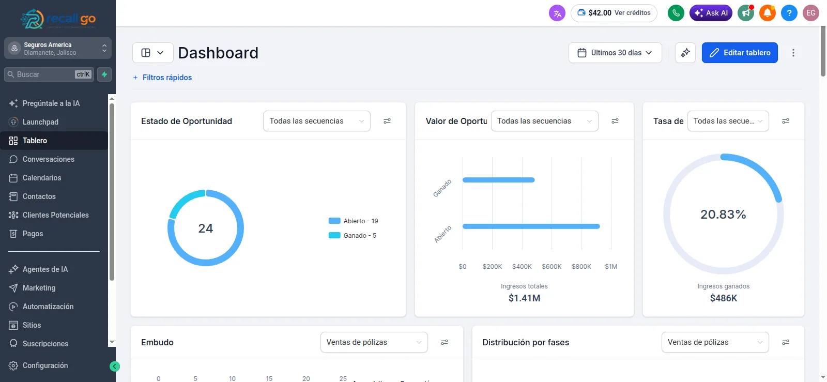
Task: Open the orange notifications bell
Action: tap(768, 13)
